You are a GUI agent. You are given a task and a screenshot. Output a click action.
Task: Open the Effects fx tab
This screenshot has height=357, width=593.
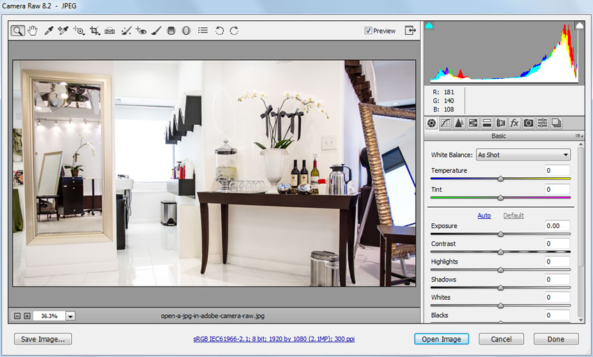coord(514,123)
